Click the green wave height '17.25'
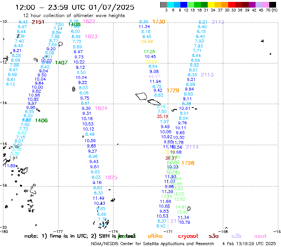 149,52
